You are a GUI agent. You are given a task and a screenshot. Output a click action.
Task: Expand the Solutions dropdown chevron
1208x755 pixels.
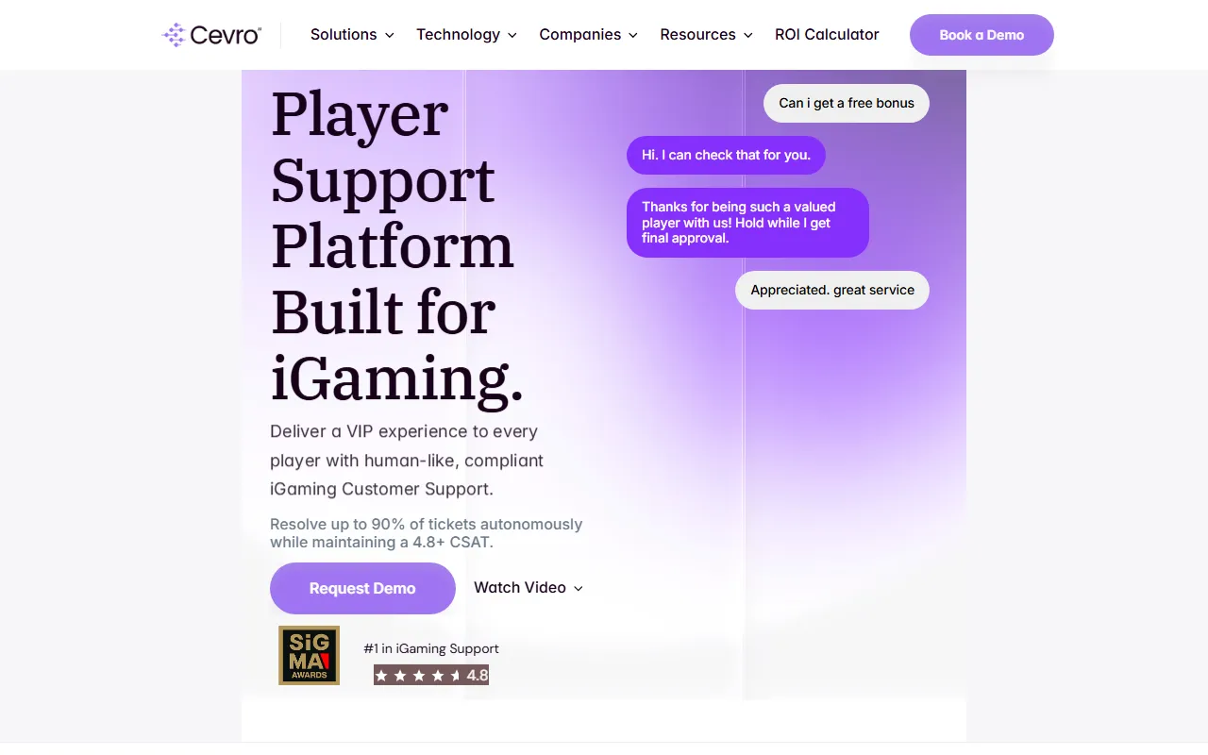coord(389,35)
